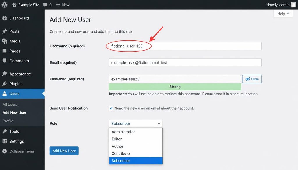Click the admin avatar icon

[x=293, y=5]
